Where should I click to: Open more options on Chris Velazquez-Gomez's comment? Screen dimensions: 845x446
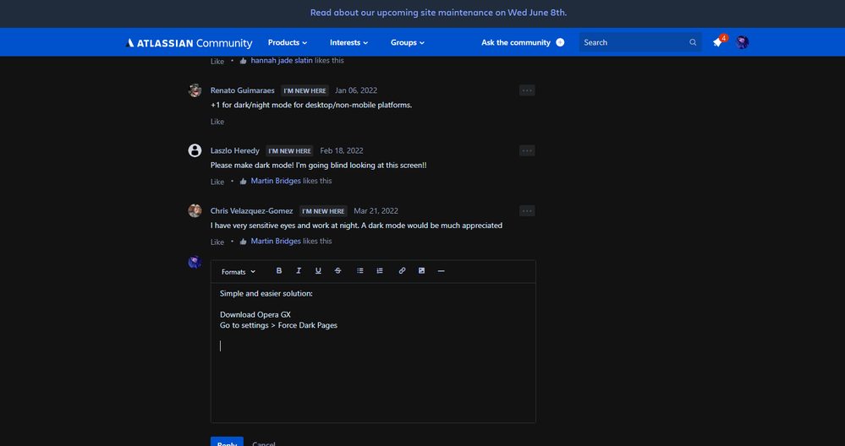coord(527,211)
